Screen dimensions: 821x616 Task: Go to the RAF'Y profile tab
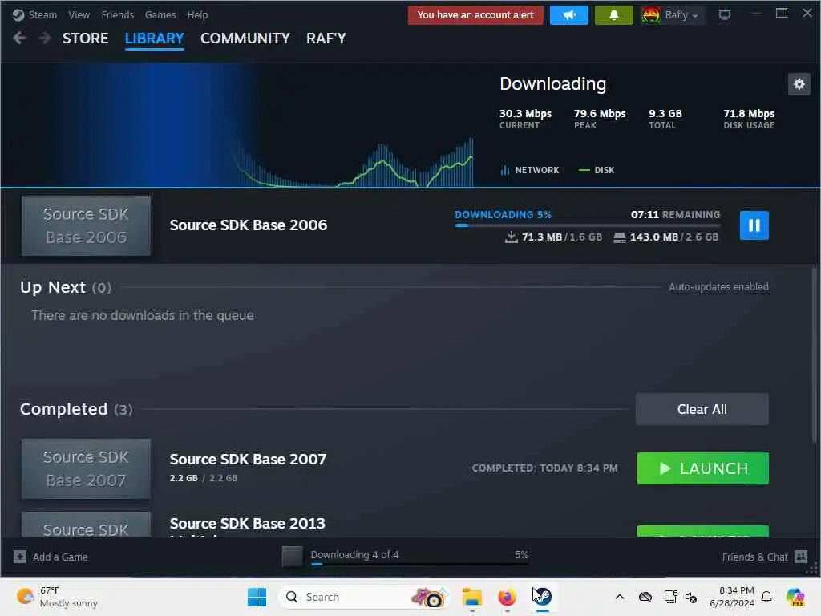coord(326,38)
